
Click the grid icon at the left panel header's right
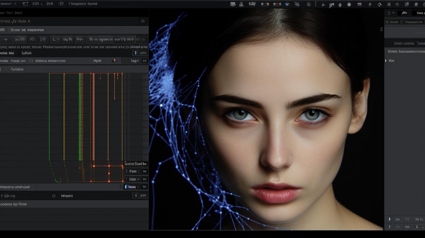coord(143,21)
